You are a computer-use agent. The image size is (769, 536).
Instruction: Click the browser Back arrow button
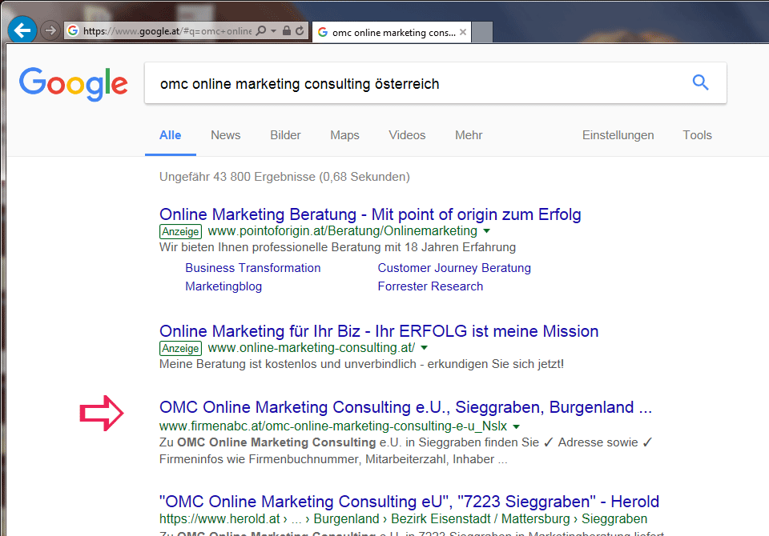point(22,30)
